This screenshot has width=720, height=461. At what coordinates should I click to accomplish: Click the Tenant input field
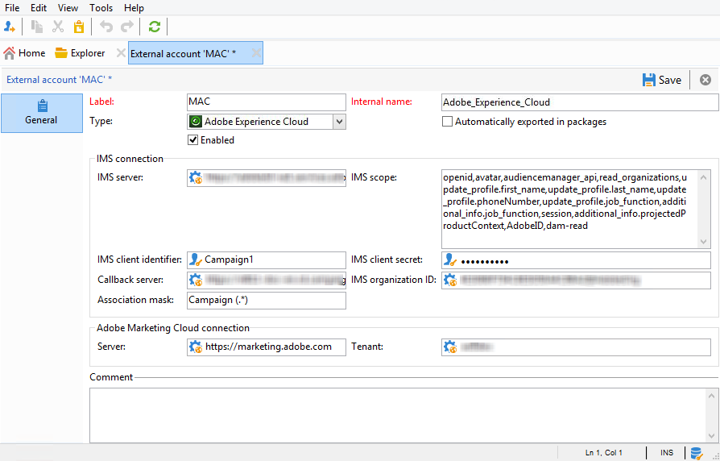click(576, 347)
